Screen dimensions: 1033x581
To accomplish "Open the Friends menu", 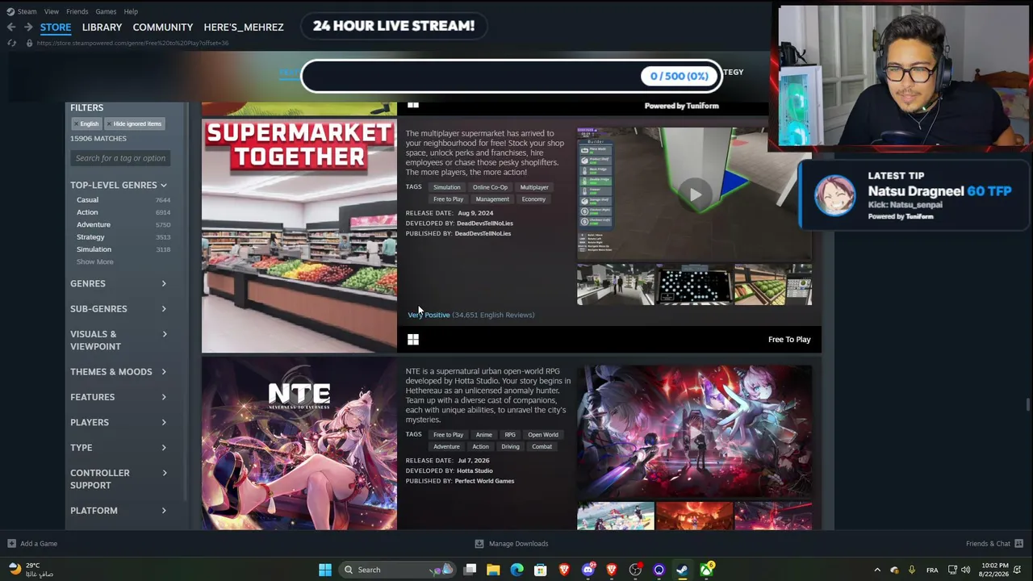I will coord(77,12).
